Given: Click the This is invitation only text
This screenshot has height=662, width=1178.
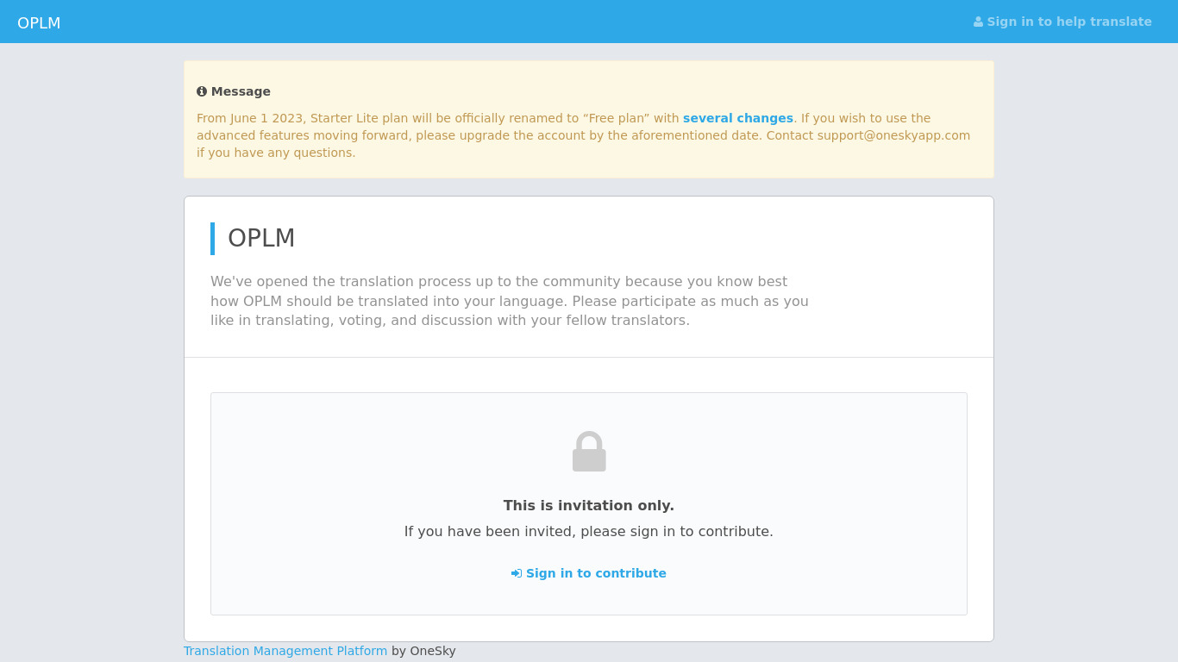Looking at the screenshot, I should pos(589,505).
